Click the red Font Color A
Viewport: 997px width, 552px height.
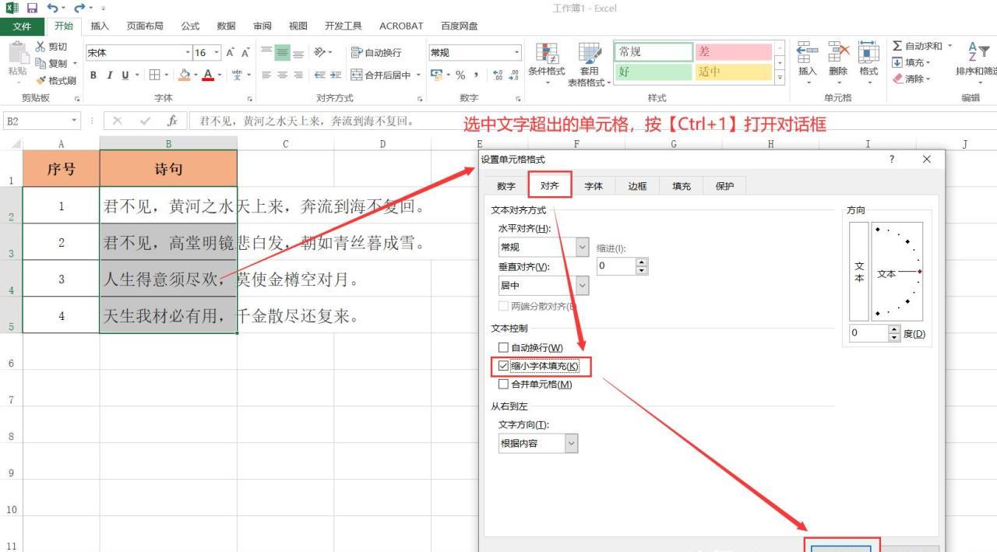click(x=208, y=75)
